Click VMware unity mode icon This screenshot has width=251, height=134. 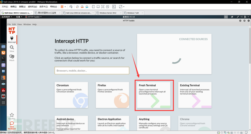pos(108,7)
